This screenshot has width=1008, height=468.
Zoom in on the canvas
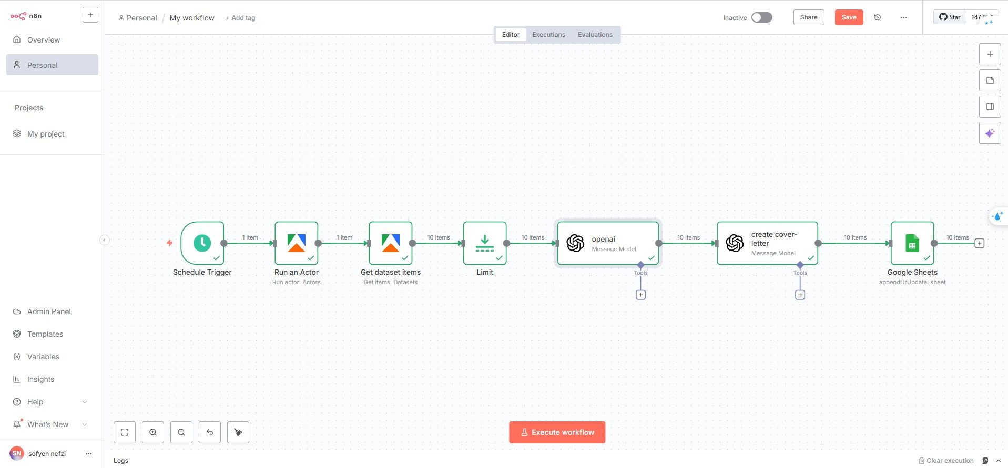tap(153, 432)
